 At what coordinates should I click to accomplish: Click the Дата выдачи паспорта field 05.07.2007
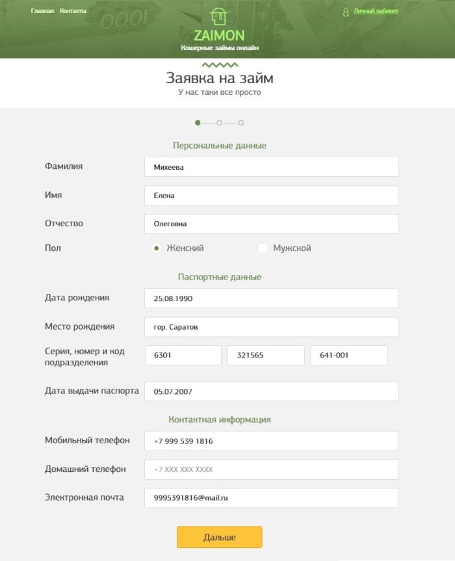(272, 391)
